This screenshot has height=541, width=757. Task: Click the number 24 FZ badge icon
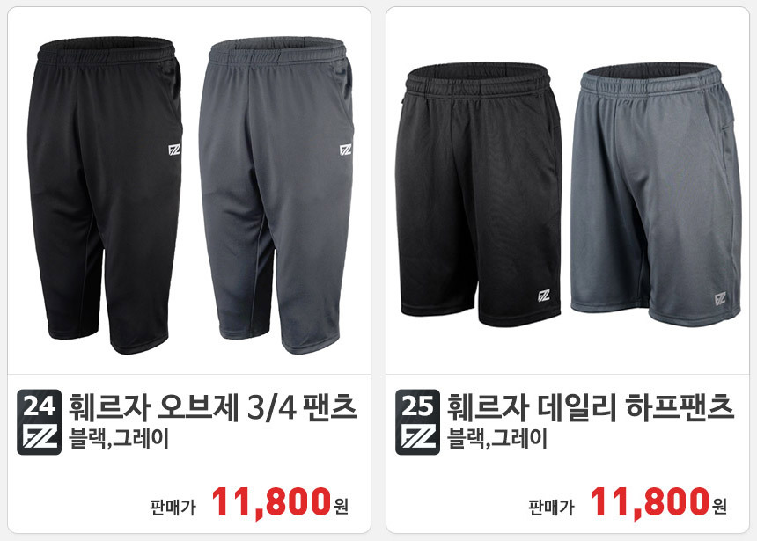(x=39, y=422)
